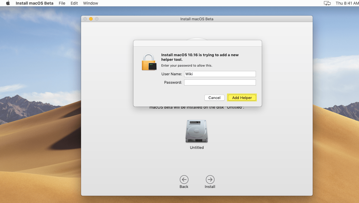The width and height of the screenshot is (359, 203).
Task: Open the Install macOS Beta app menu
Action: click(x=34, y=3)
